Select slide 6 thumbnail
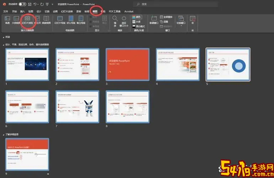 click(27, 107)
